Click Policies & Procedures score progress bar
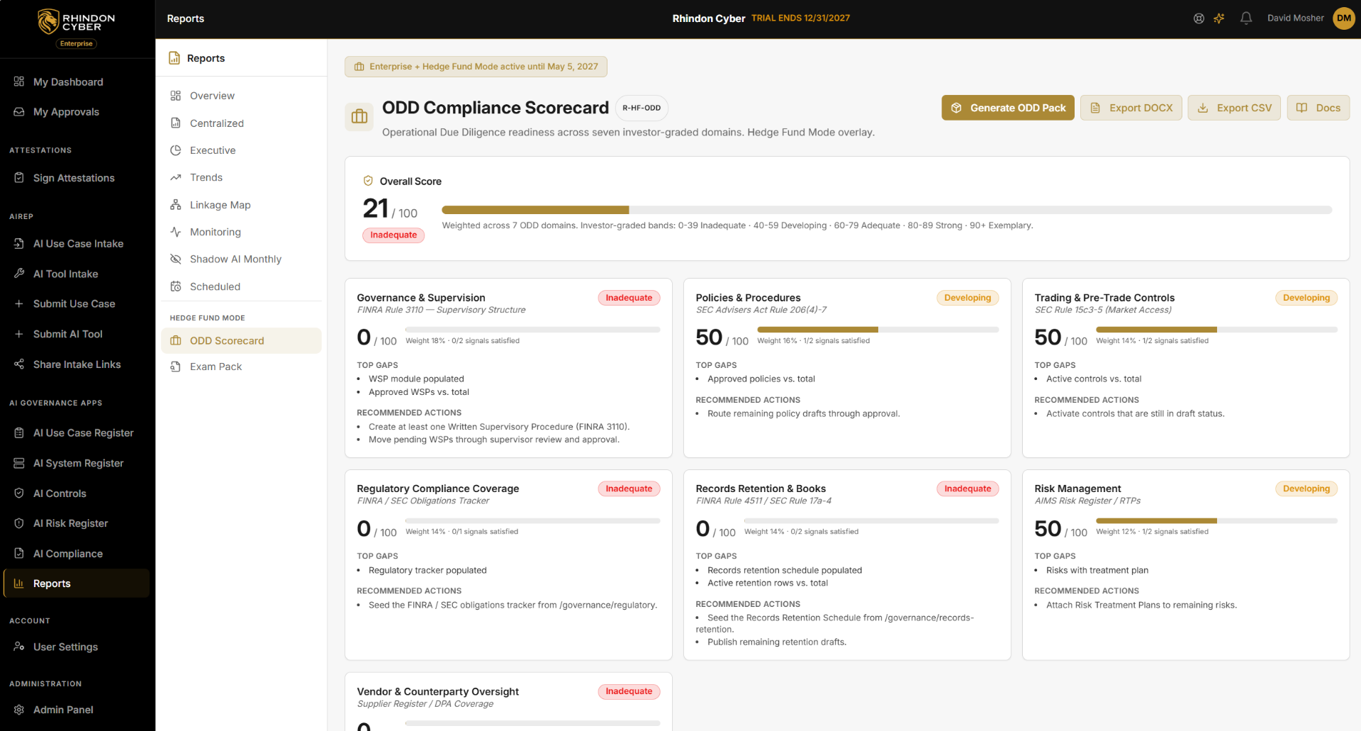1361x731 pixels. (878, 330)
